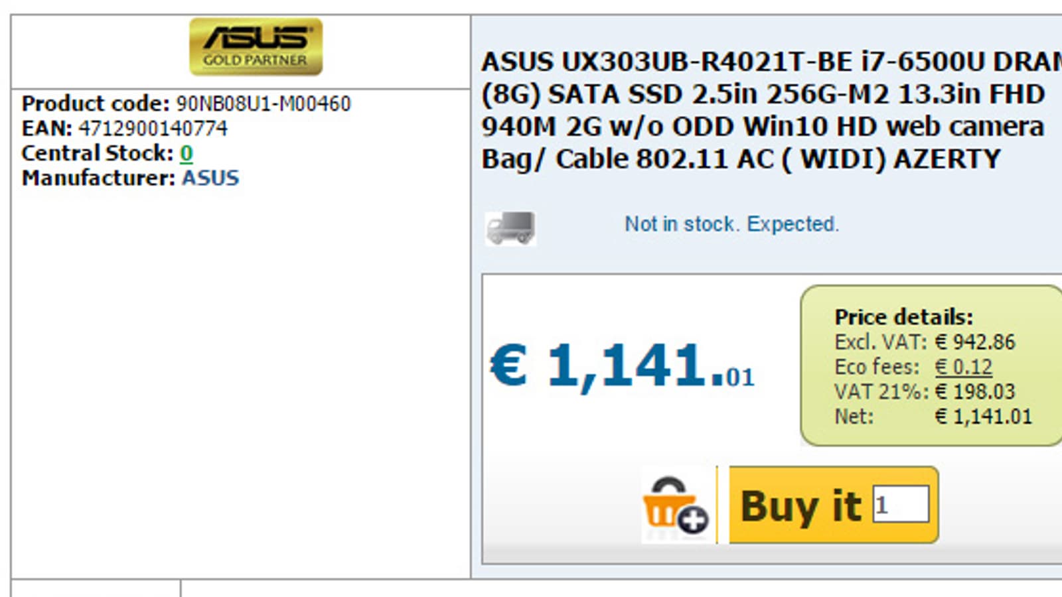Image resolution: width=1062 pixels, height=597 pixels.
Task: Click the Product code label
Action: click(96, 103)
